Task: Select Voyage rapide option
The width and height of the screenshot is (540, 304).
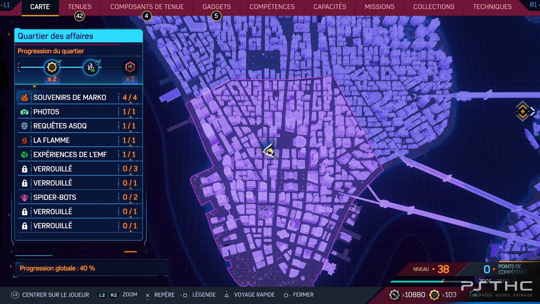Action: 254,295
